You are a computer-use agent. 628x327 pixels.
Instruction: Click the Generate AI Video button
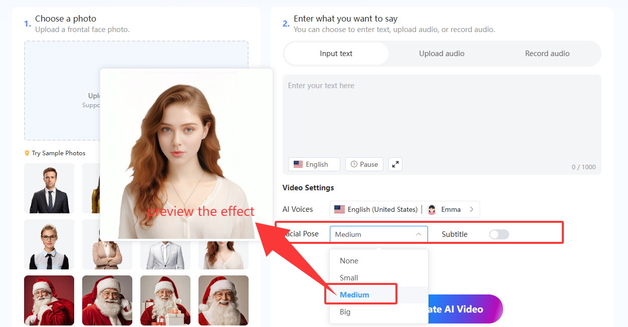point(464,309)
